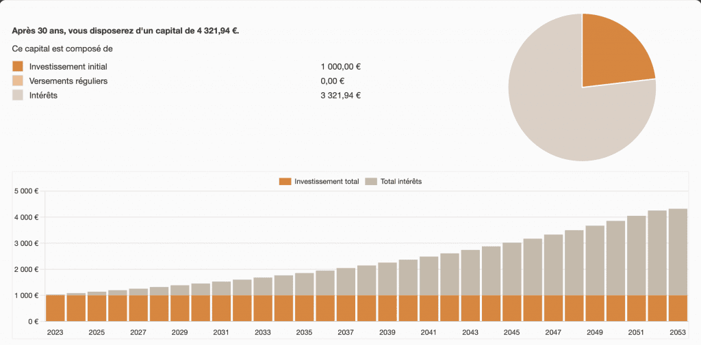Image resolution: width=701 pixels, height=345 pixels.
Task: Click the 1 000,00 € initial investment value
Action: [x=340, y=66]
